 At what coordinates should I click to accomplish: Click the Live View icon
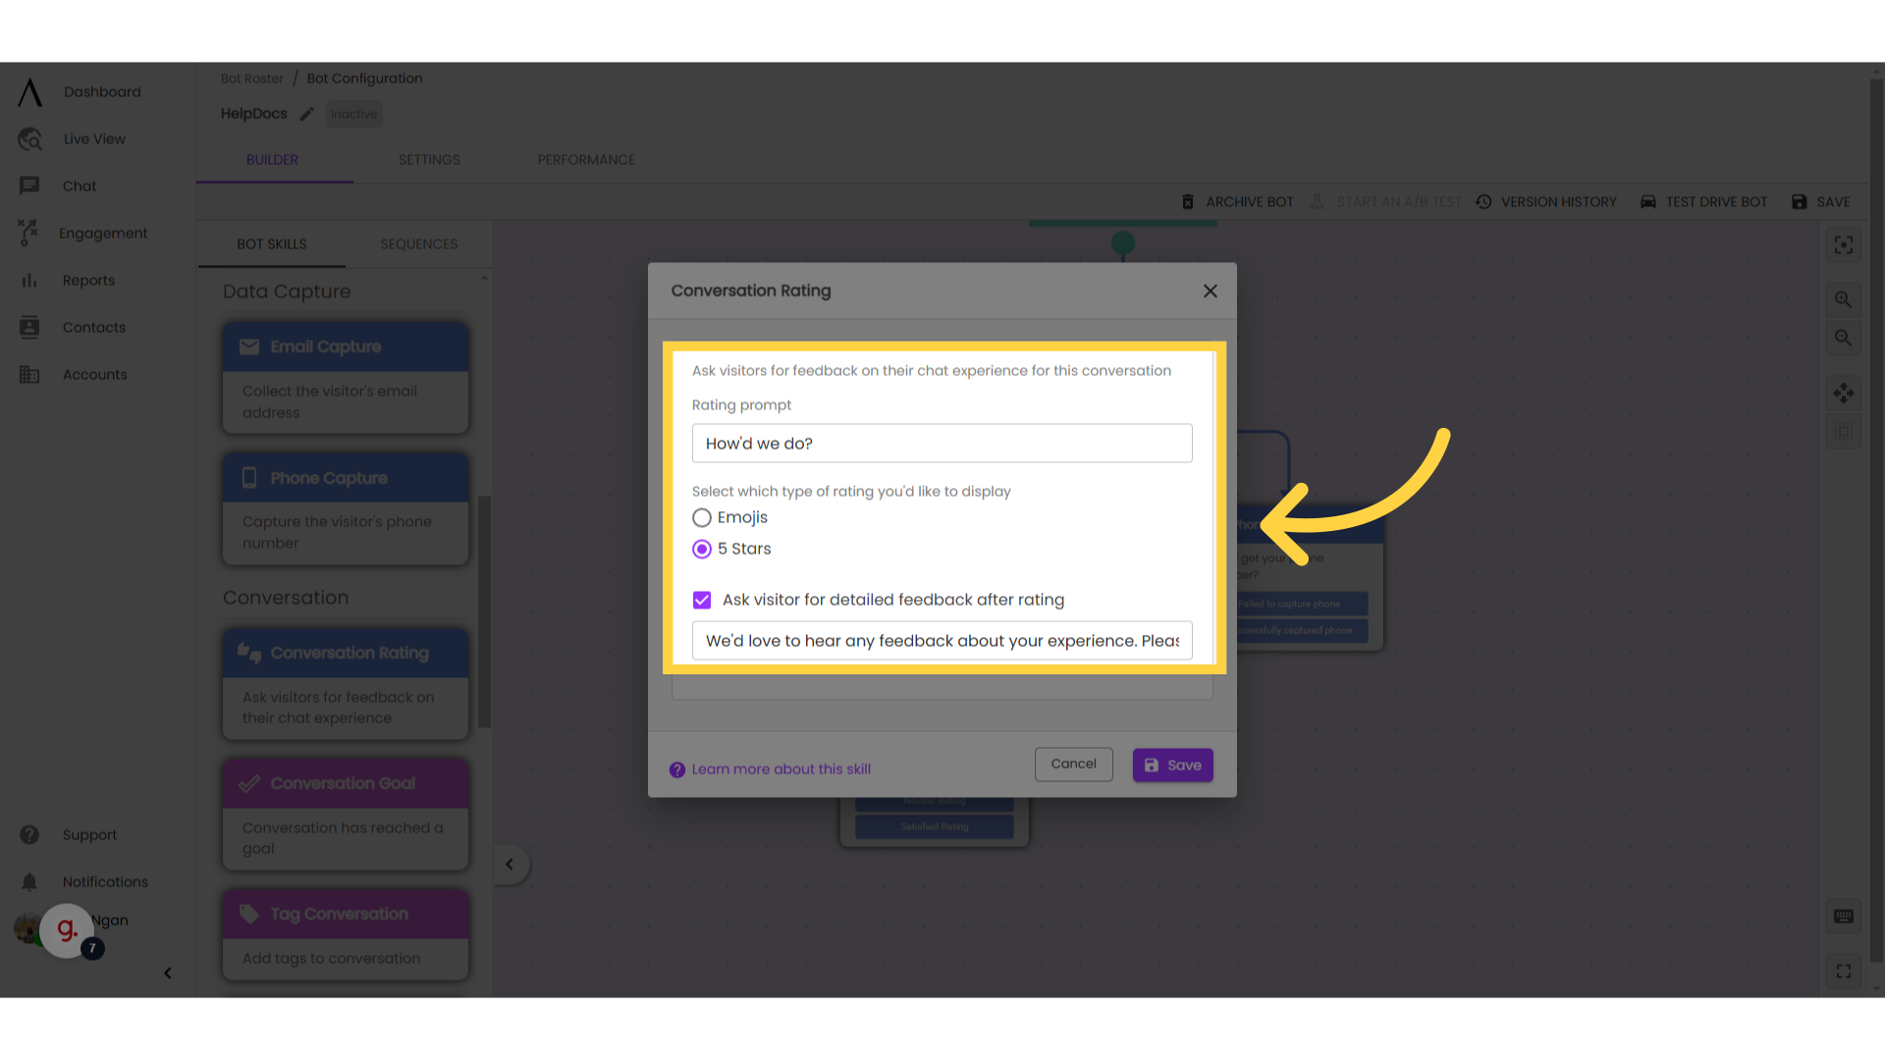28,138
